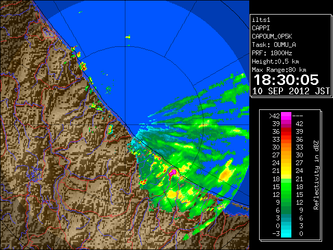
Task: Click the "PRF: 1800Hz" line
Action: click(x=272, y=53)
